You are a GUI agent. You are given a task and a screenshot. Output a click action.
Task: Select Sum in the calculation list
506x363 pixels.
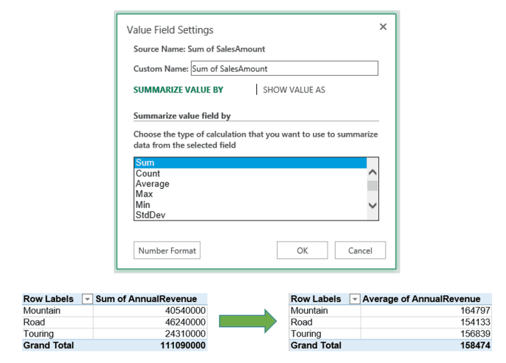(x=250, y=163)
